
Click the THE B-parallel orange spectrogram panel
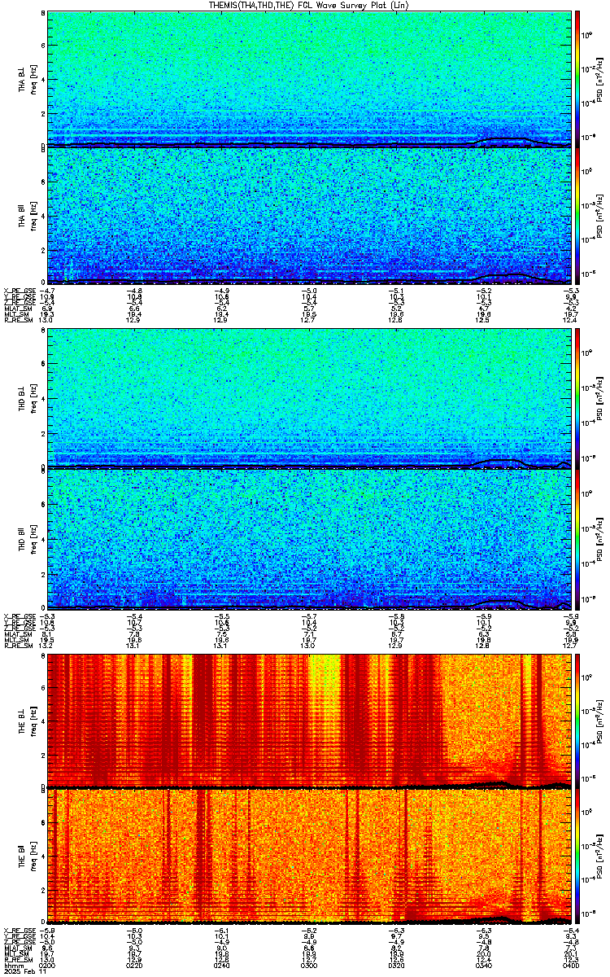point(309,857)
